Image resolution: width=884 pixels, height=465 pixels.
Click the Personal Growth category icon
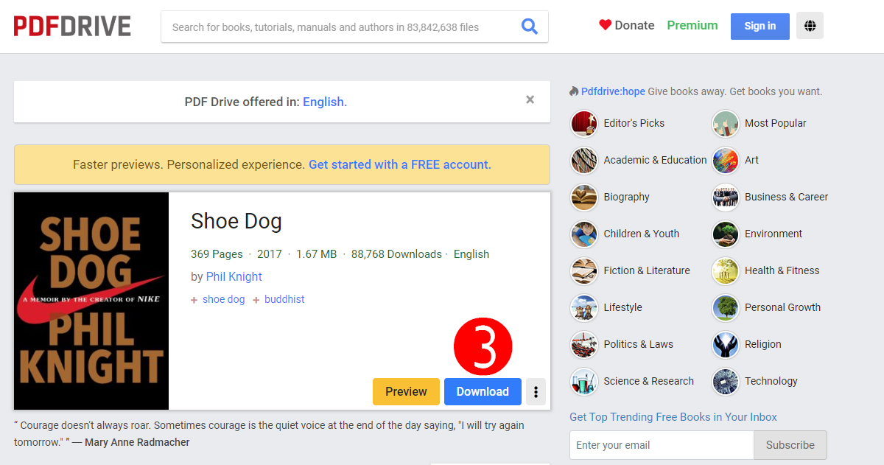[x=726, y=307]
